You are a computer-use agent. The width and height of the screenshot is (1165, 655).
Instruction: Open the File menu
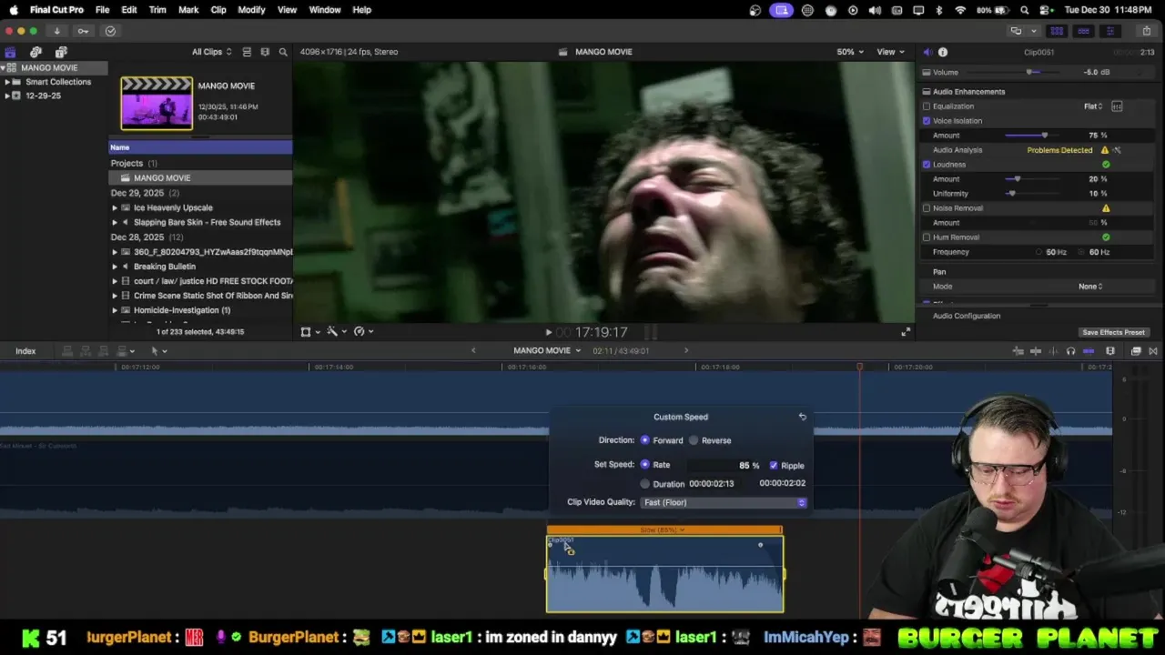103,10
